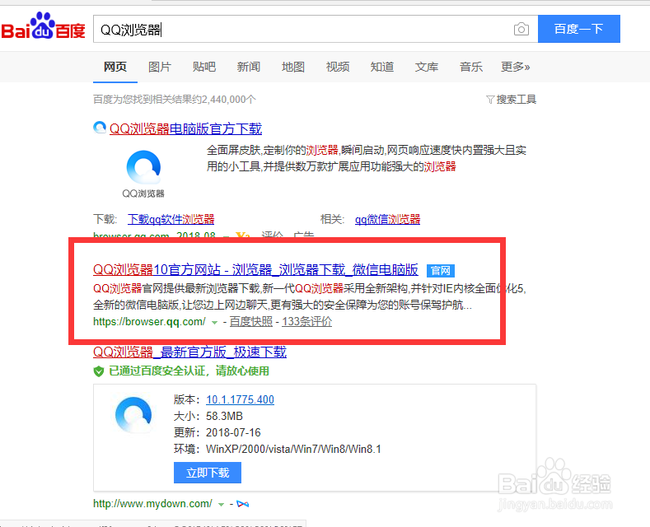Click https://browser.qq.com/ URL
Image resolution: width=650 pixels, height=527 pixels.
pos(149,321)
